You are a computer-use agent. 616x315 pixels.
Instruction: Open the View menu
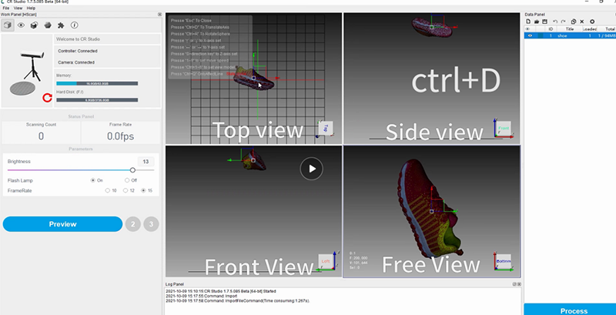coord(18,8)
